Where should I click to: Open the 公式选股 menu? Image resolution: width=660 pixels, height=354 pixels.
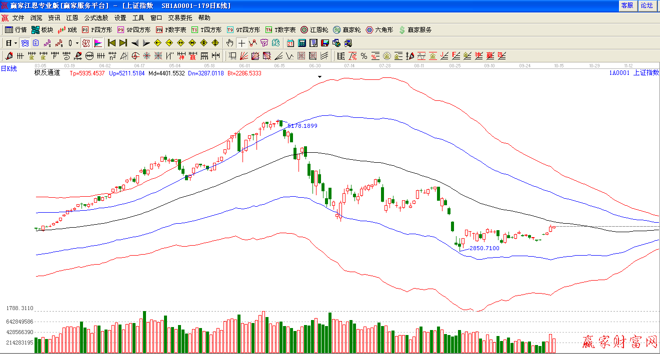(x=96, y=17)
